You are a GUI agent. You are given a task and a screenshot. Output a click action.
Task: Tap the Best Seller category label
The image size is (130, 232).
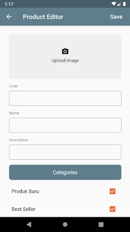point(24,209)
